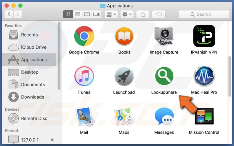This screenshot has height=146, width=234.
Task: Open the item arrangement dropdown
Action: 111,14
